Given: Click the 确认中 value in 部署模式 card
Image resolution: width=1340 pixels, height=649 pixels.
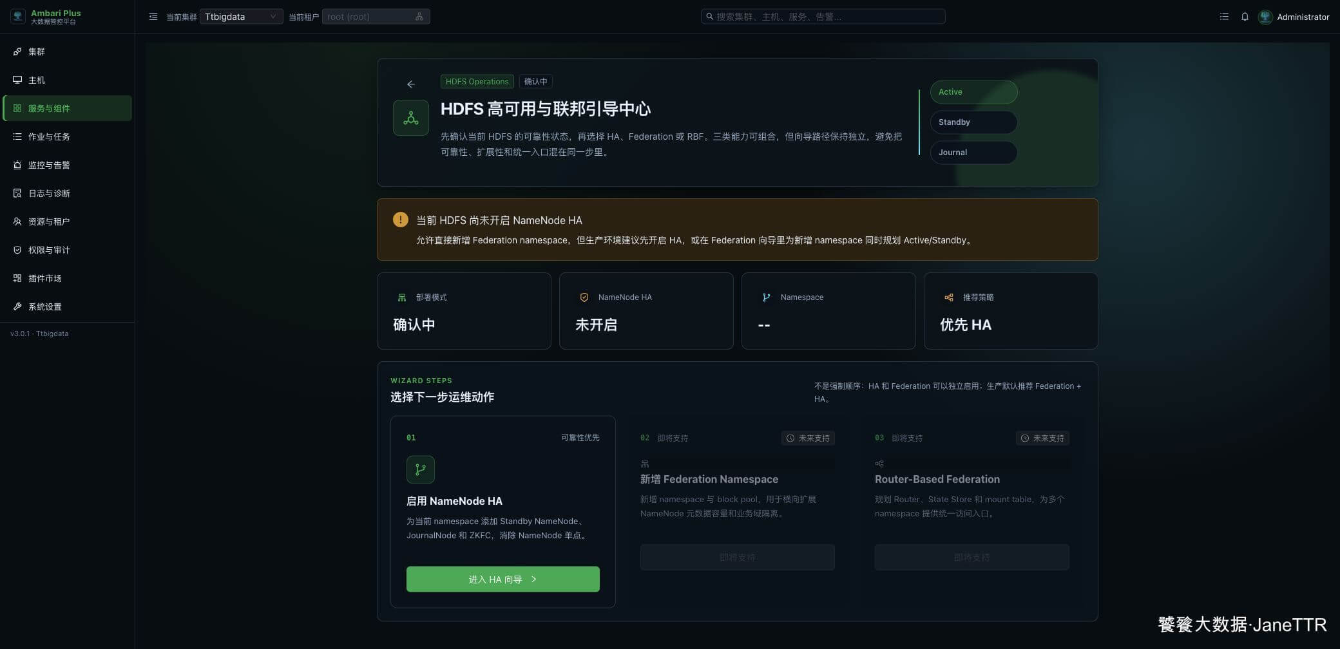Looking at the screenshot, I should pyautogui.click(x=414, y=324).
